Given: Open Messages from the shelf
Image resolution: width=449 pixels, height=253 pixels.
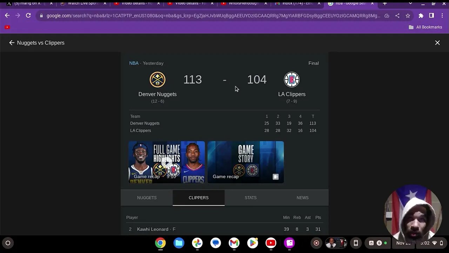Looking at the screenshot, I should click(x=216, y=243).
